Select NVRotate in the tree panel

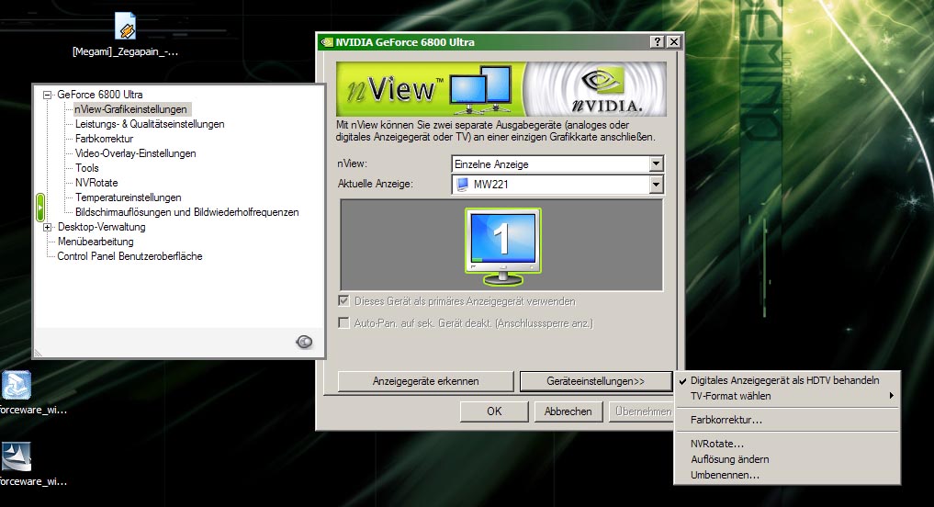tap(96, 183)
